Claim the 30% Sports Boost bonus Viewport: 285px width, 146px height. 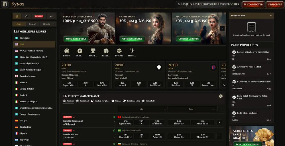tap(132, 39)
